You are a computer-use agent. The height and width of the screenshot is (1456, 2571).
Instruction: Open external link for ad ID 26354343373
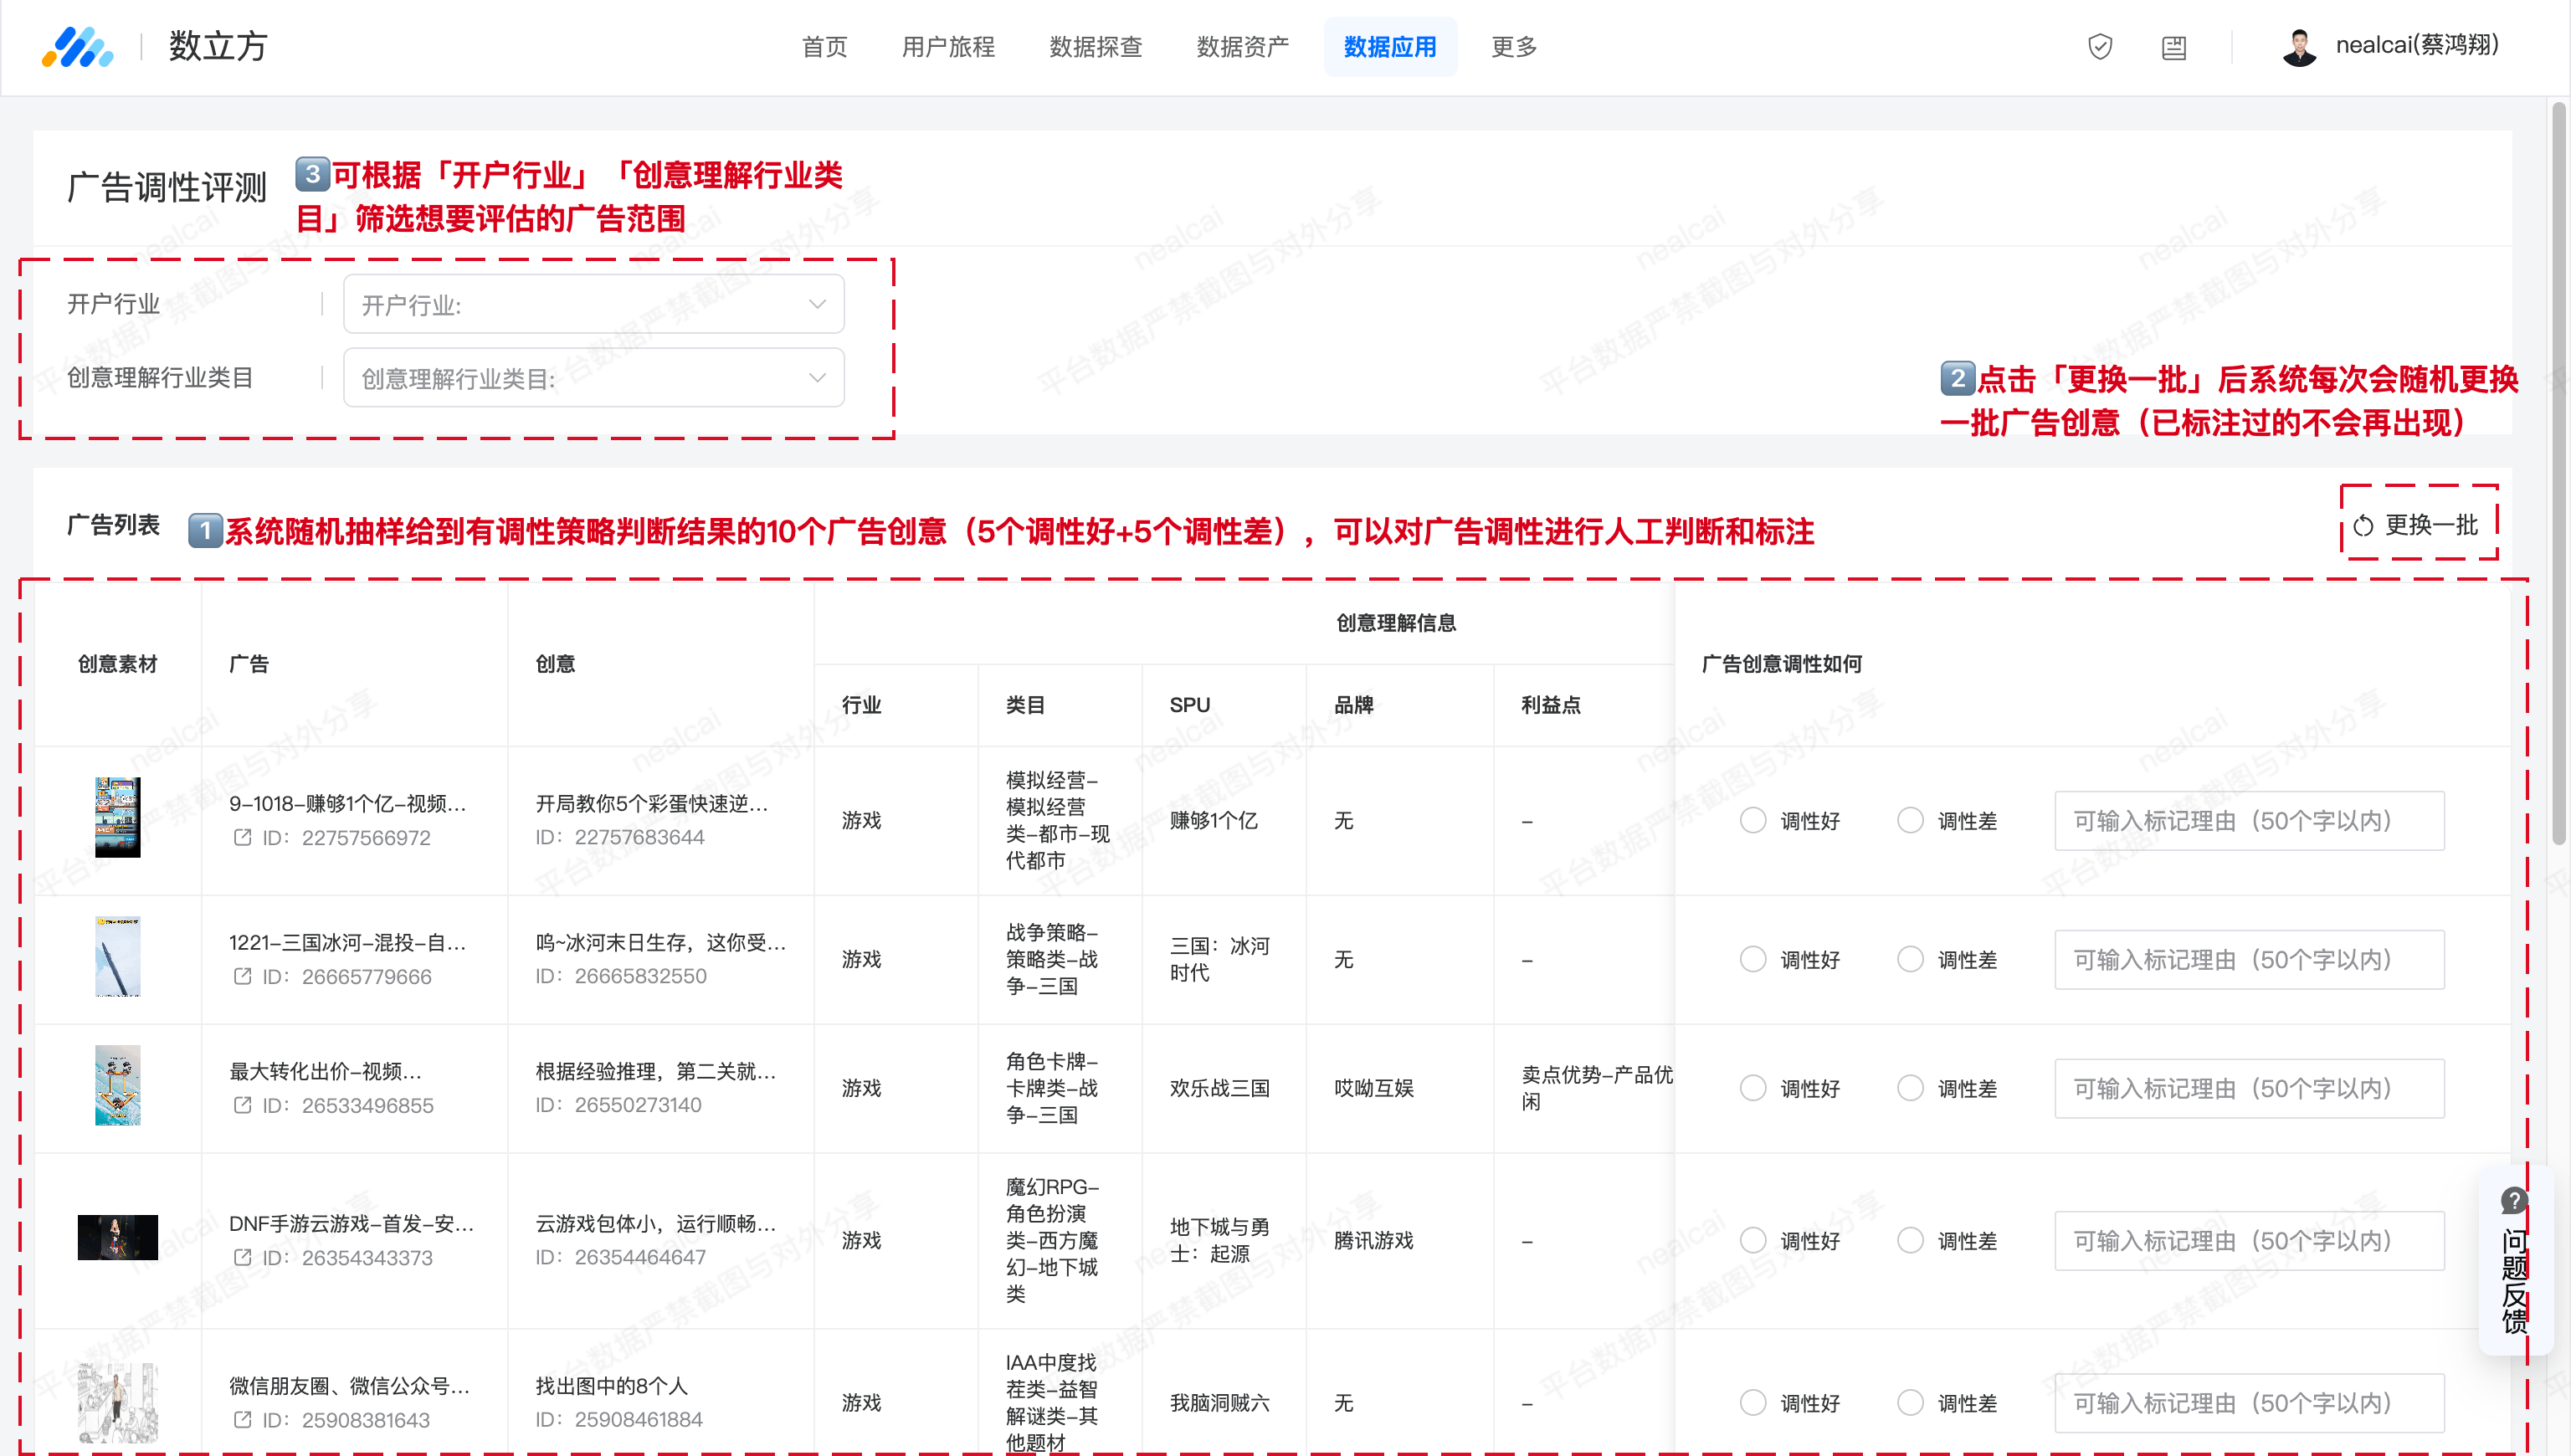point(242,1257)
